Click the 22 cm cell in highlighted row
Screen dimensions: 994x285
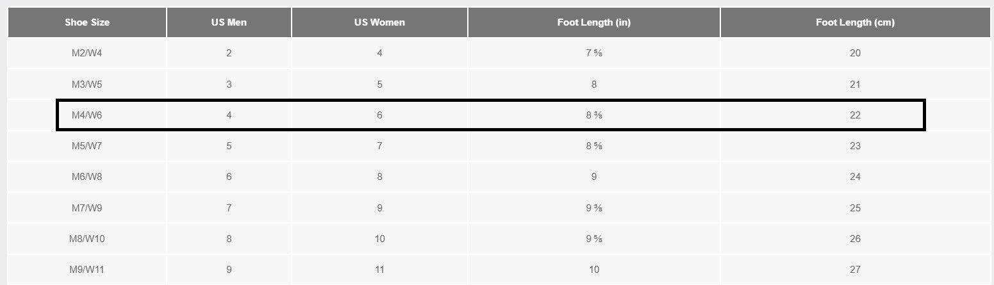coord(855,115)
